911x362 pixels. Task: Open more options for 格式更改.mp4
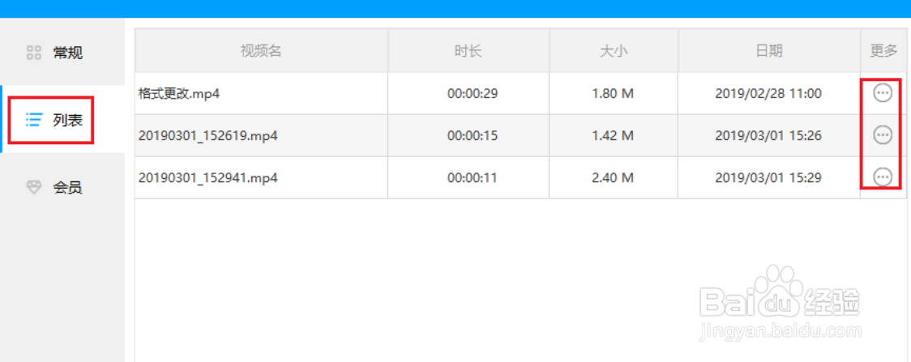point(882,93)
